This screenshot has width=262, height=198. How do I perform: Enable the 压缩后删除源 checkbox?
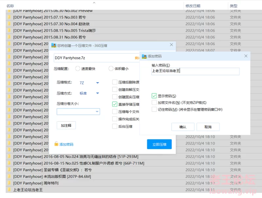pyautogui.click(x=115, y=82)
